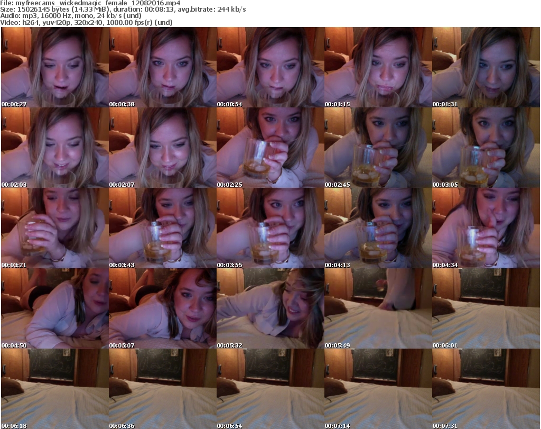This screenshot has width=541, height=429.
Task: Select the 00:03:21 frame
Action: (55, 228)
